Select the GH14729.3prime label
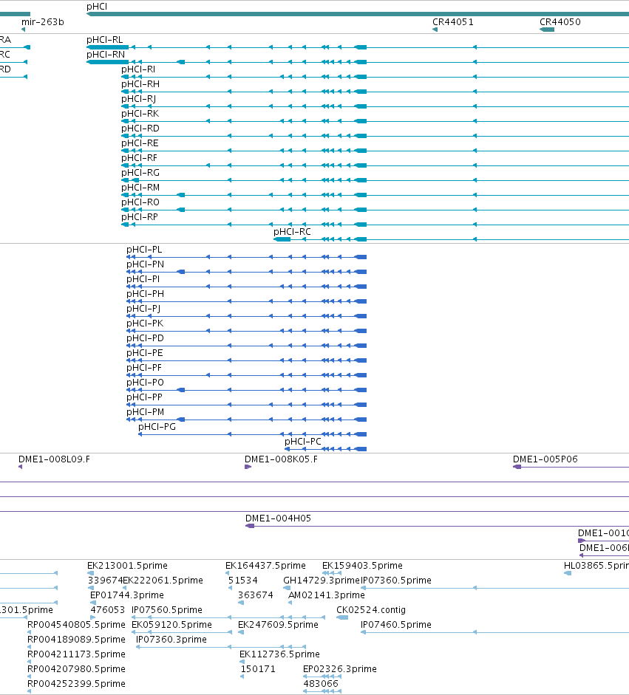 (322, 581)
